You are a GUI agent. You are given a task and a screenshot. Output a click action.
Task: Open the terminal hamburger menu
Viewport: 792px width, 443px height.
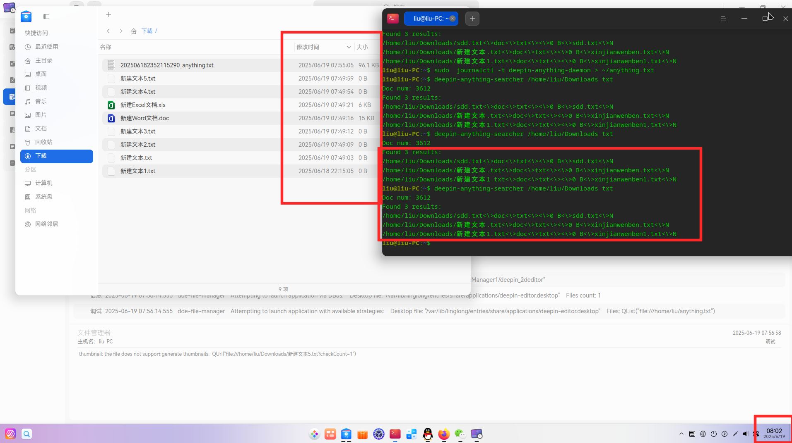(724, 19)
